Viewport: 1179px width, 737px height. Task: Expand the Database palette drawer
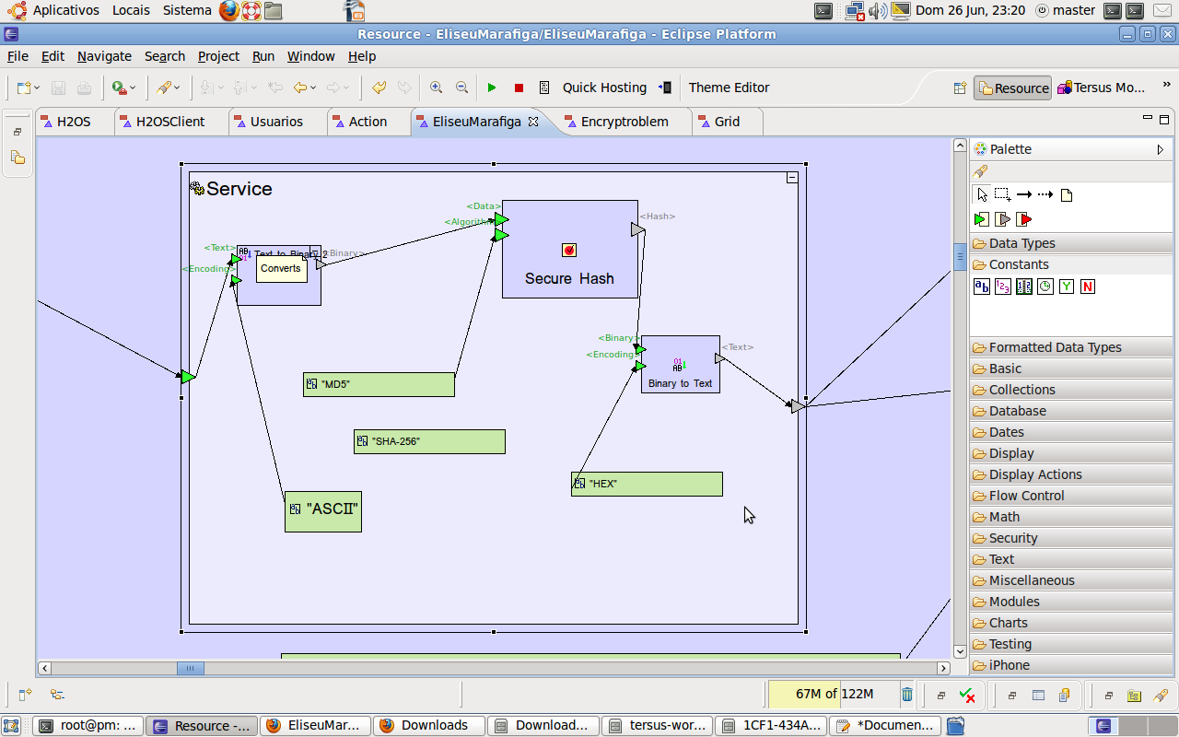[1017, 411]
